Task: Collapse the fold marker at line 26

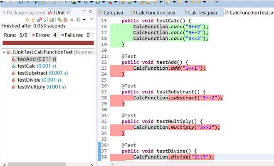Action: click(x=108, y=85)
